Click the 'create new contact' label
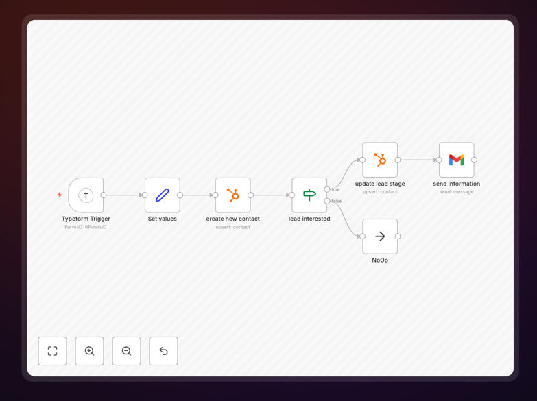 [233, 219]
